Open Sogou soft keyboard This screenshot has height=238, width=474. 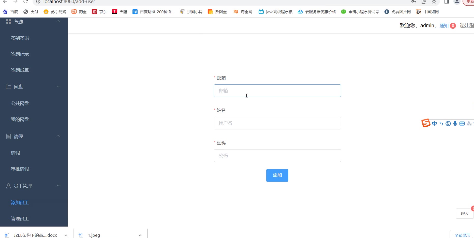coord(462,124)
